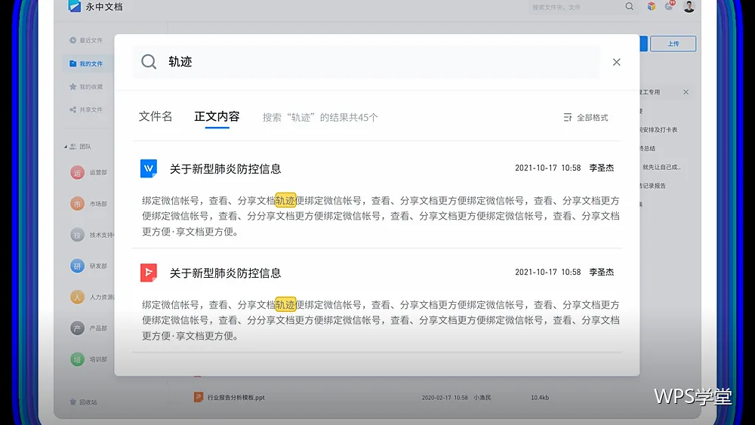Click first result title 关于新型肺炎防控信息
Viewport: 755px width, 425px height.
click(x=225, y=169)
